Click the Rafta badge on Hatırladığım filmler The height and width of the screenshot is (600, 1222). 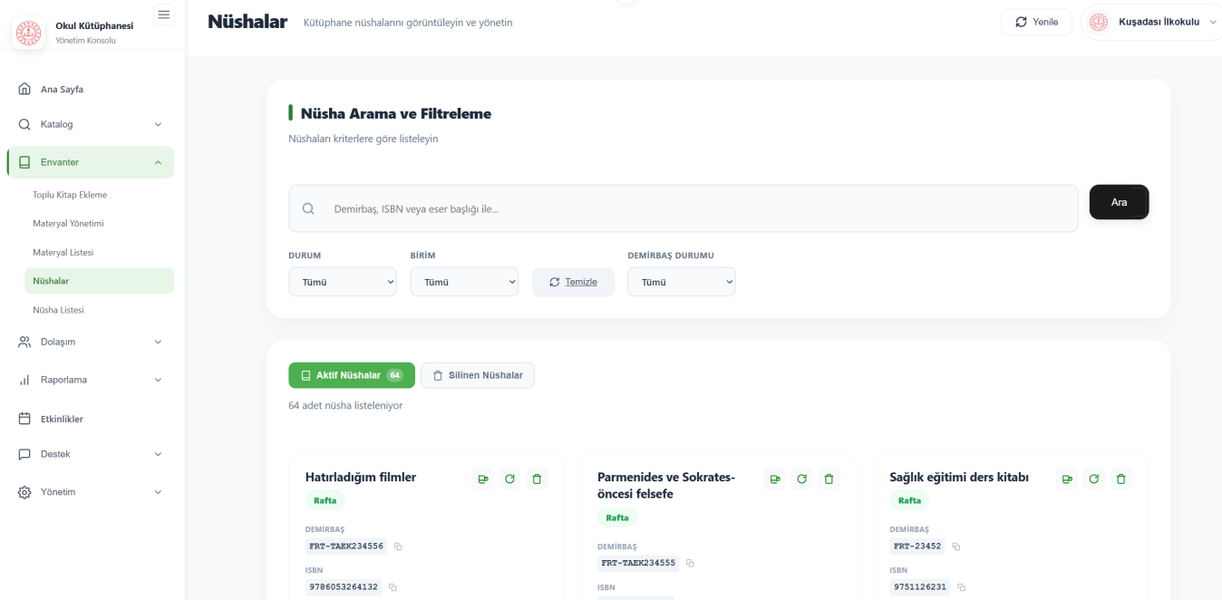[325, 500]
